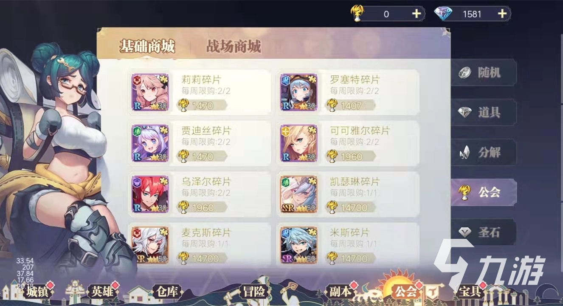Buy 莉莉碎片 for 1470 trophies
The height and width of the screenshot is (306, 563).
202,105
